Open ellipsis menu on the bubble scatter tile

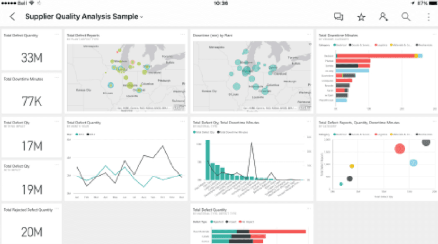(x=434, y=122)
